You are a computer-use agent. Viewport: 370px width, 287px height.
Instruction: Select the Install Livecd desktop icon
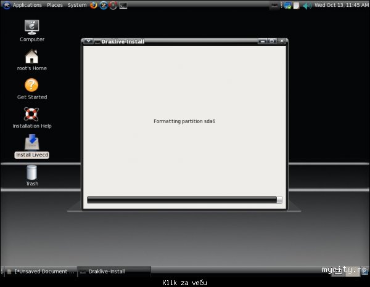tap(32, 146)
